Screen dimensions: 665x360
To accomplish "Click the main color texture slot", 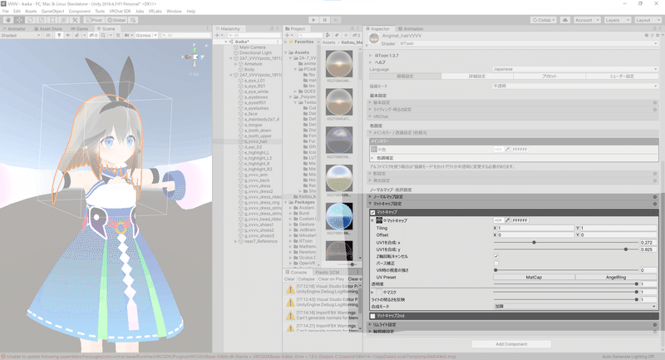I will (x=374, y=150).
